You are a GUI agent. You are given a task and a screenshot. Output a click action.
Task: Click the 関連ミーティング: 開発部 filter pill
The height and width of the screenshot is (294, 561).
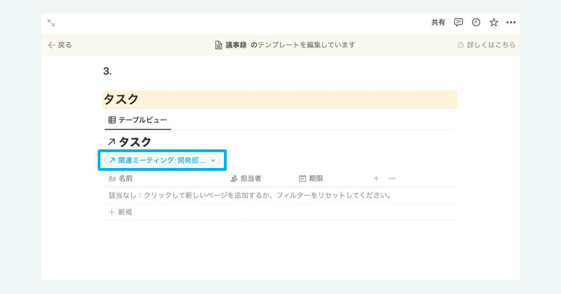[x=162, y=160]
